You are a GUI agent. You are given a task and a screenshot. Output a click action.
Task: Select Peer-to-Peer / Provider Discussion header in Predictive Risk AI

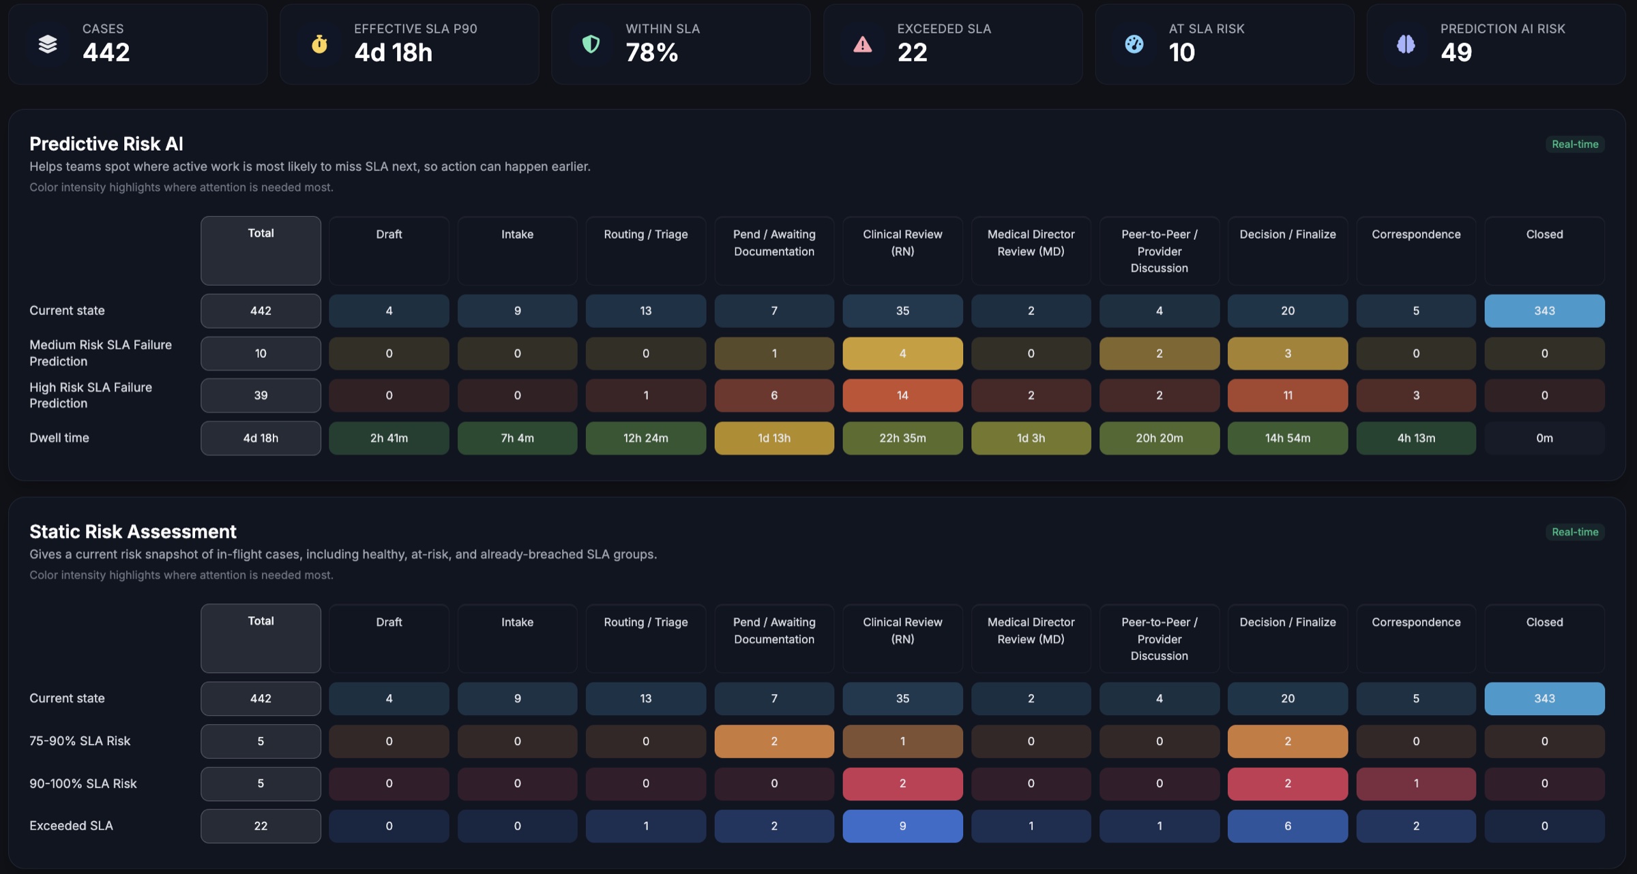[1160, 250]
